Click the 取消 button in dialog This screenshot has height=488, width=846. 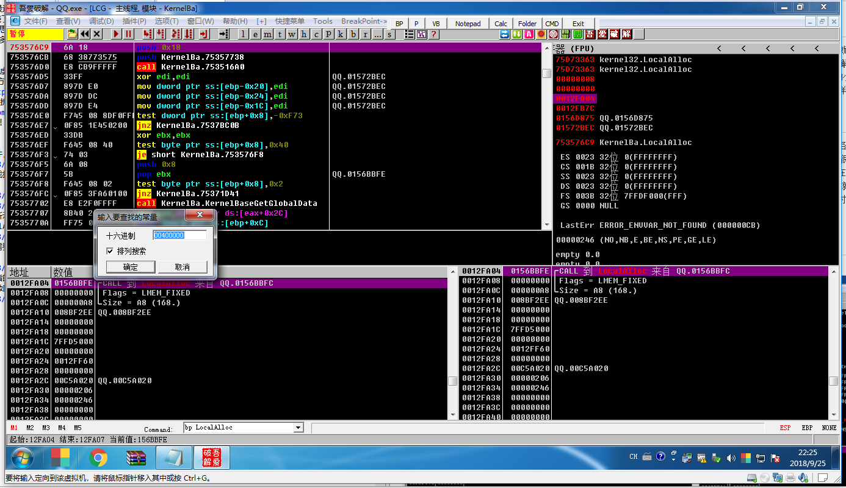183,267
